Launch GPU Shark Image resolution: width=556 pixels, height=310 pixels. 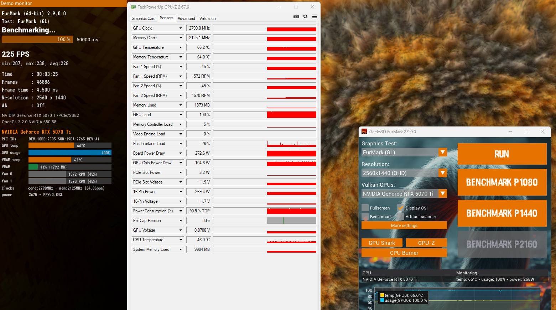coord(382,243)
